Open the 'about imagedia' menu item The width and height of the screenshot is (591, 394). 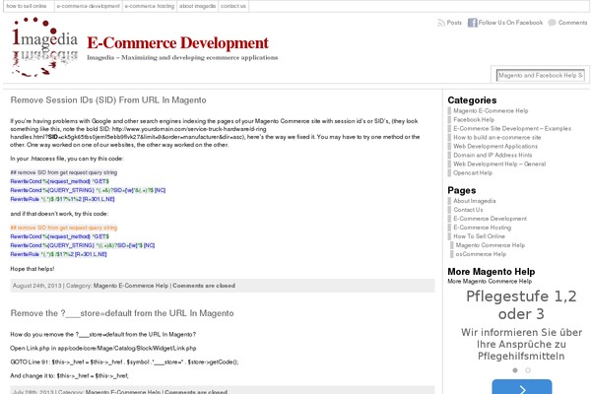[198, 6]
